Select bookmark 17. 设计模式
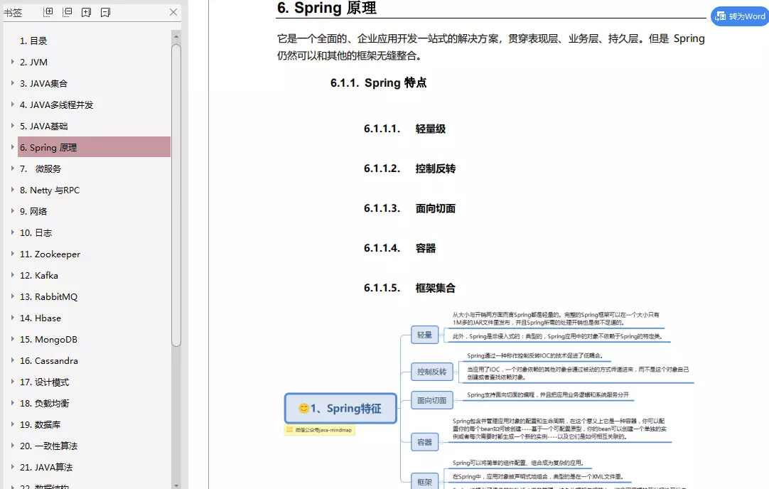769x489 pixels. click(x=45, y=382)
